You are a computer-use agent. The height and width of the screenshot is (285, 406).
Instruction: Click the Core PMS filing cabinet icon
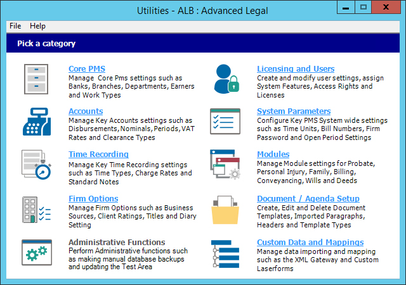(36, 79)
